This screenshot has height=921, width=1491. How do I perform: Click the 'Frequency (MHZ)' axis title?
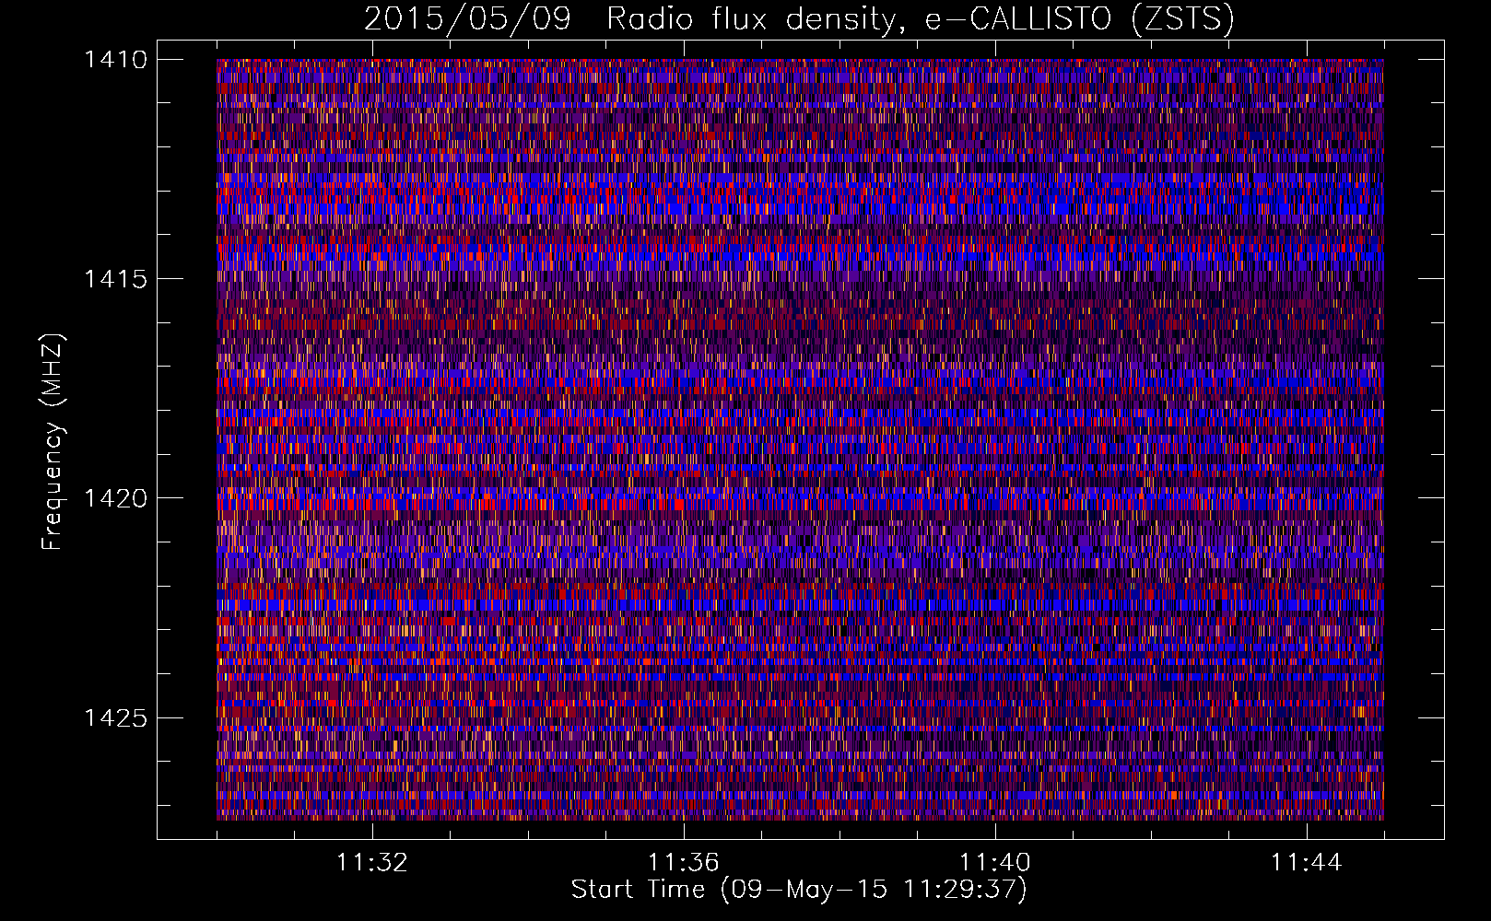coord(53,441)
